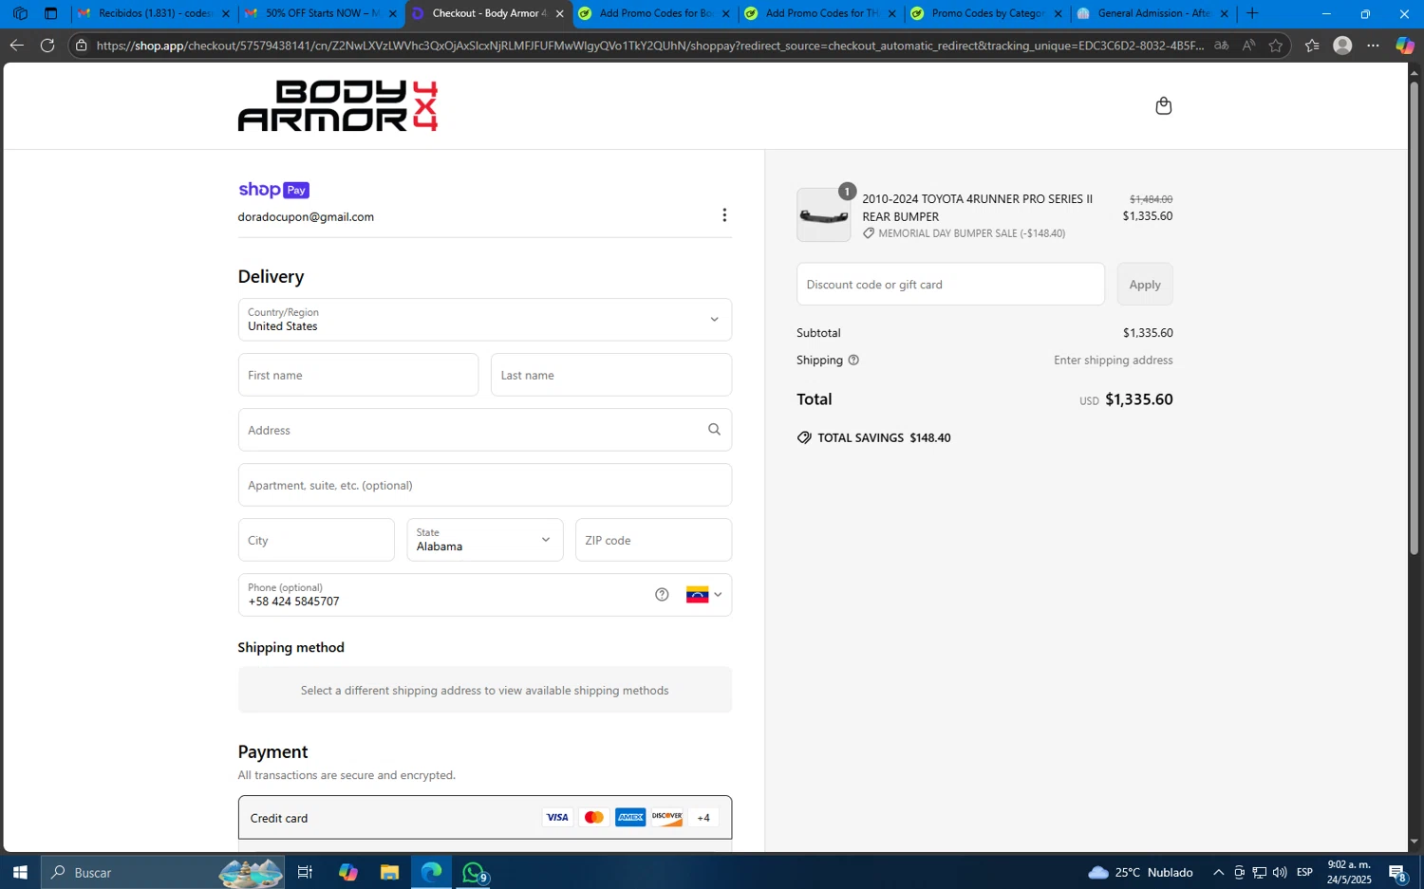
Task: Open the Shop Pay three-dot options menu
Action: 724,215
